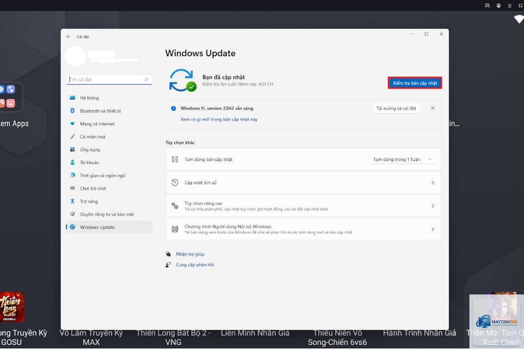Click the Windows Update sidebar icon

[x=72, y=227]
